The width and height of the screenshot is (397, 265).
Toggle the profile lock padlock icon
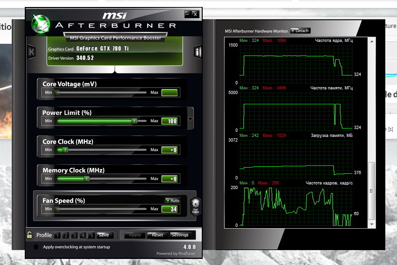pyautogui.click(x=29, y=235)
